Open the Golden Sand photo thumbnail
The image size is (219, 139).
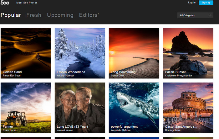[26, 50]
